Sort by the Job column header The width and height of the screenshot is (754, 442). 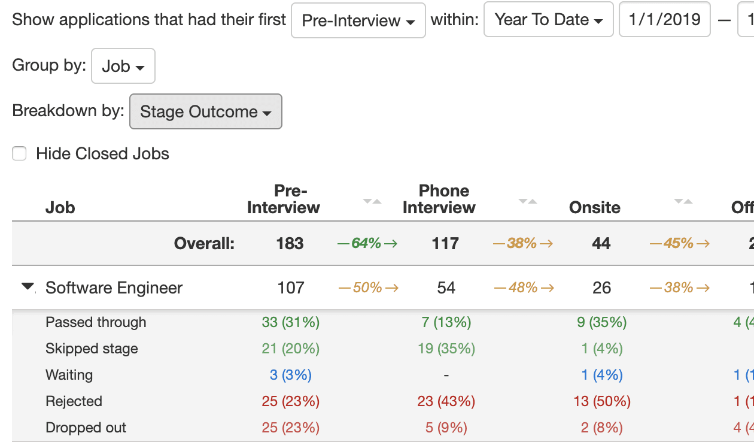60,207
